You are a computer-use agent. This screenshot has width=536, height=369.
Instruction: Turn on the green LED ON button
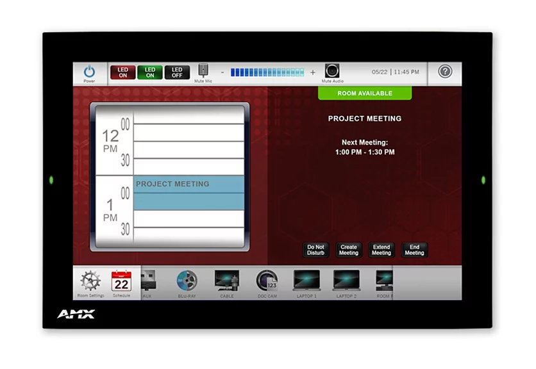pos(149,72)
